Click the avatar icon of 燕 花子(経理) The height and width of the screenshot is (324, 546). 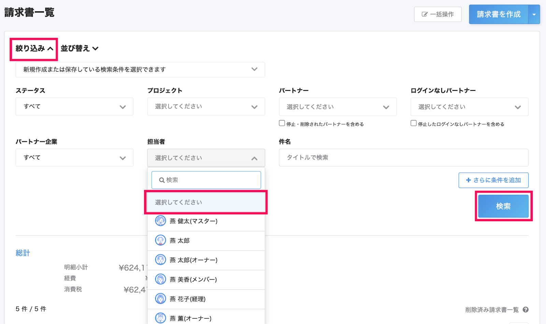(x=160, y=299)
